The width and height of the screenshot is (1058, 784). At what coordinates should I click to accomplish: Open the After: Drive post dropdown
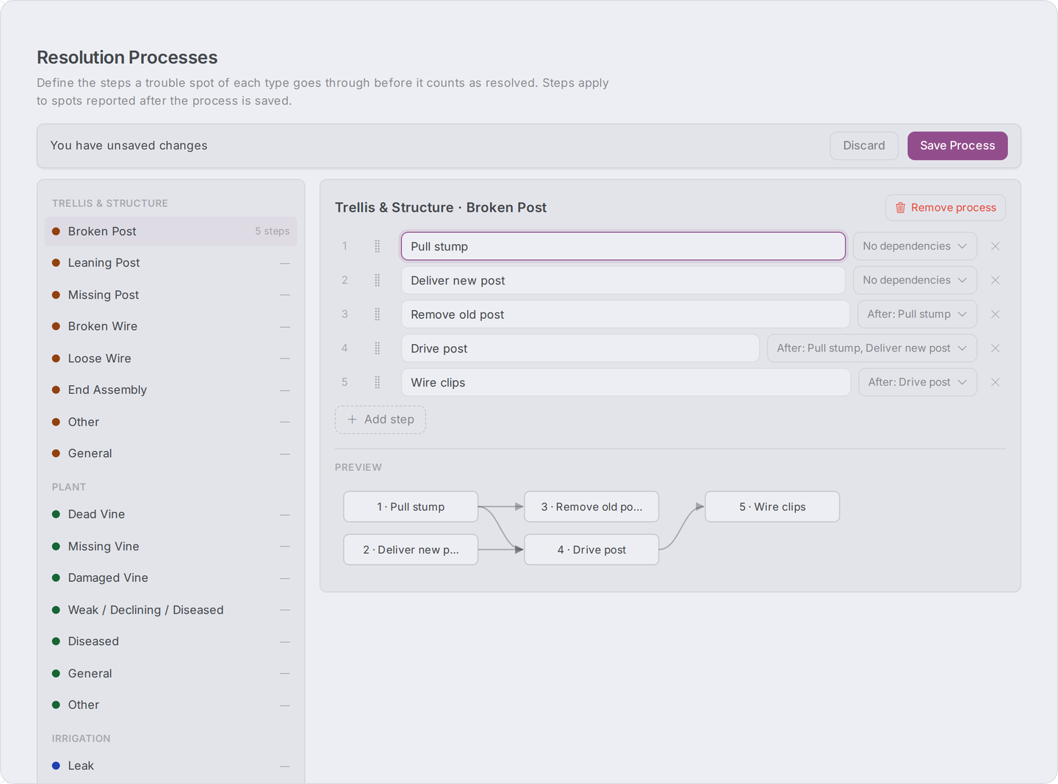point(918,382)
